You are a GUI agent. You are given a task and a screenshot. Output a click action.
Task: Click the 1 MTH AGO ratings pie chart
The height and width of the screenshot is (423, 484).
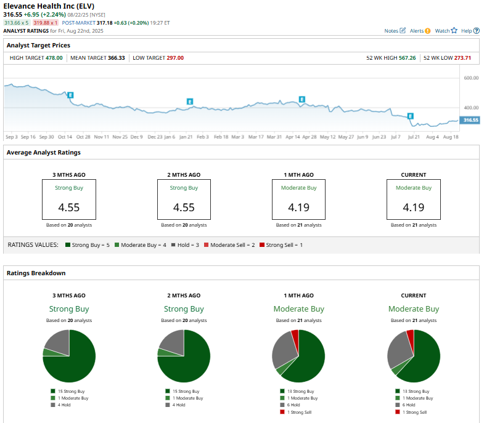point(299,356)
